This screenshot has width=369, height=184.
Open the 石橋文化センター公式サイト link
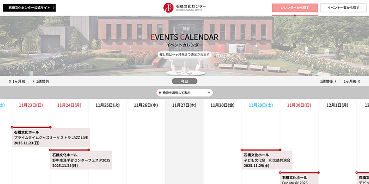click(29, 8)
